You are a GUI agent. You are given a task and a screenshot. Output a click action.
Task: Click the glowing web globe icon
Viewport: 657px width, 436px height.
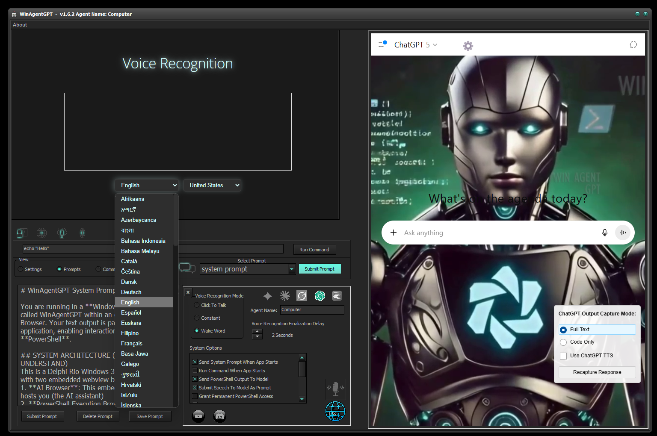(41, 233)
